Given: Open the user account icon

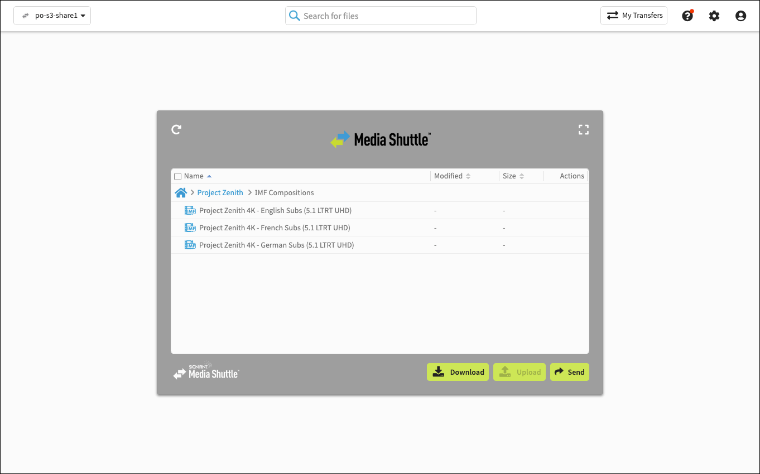Looking at the screenshot, I should pyautogui.click(x=740, y=16).
